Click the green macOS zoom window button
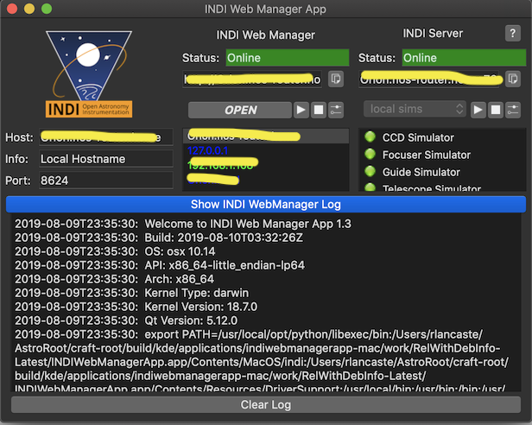The width and height of the screenshot is (532, 425). tap(47, 9)
